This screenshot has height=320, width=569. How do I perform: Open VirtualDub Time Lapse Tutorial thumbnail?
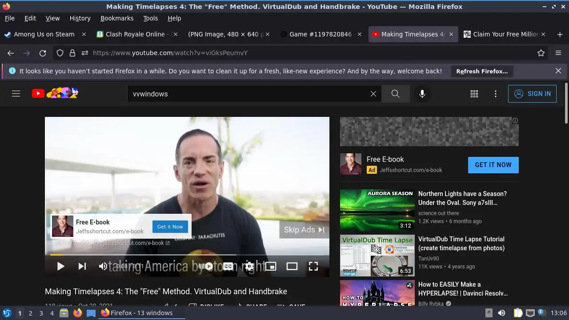pyautogui.click(x=377, y=256)
